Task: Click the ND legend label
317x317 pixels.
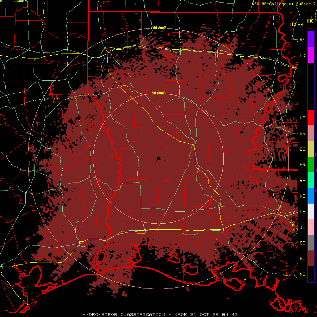Action: (302, 274)
